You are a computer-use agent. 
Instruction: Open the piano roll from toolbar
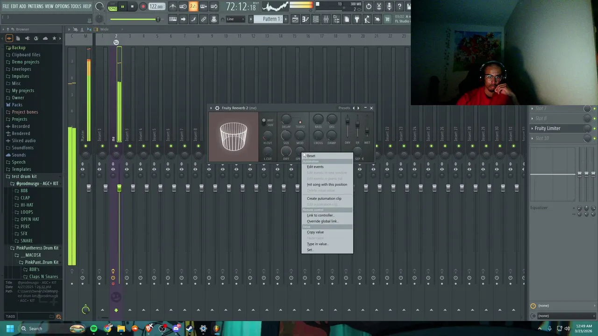point(305,19)
